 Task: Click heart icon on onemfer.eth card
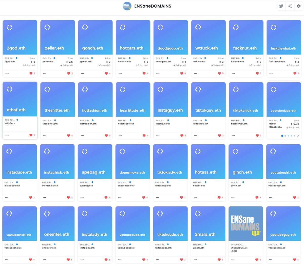pyautogui.click(x=68, y=260)
